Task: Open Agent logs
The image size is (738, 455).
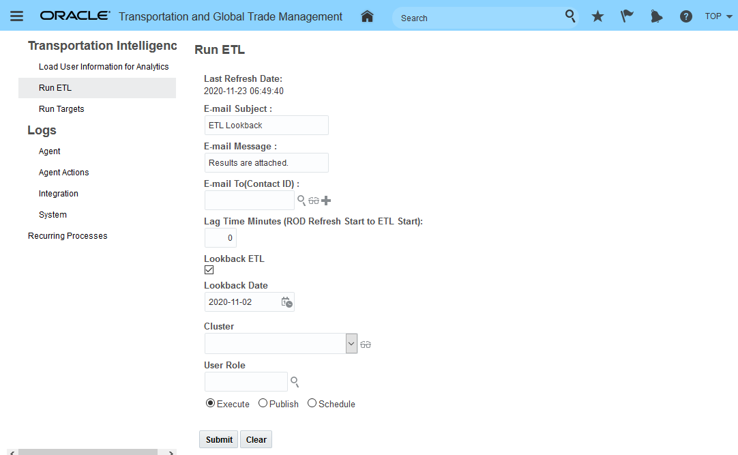Action: point(49,151)
